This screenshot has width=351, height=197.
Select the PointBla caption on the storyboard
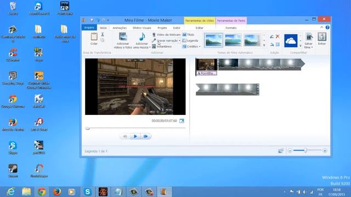point(207,73)
